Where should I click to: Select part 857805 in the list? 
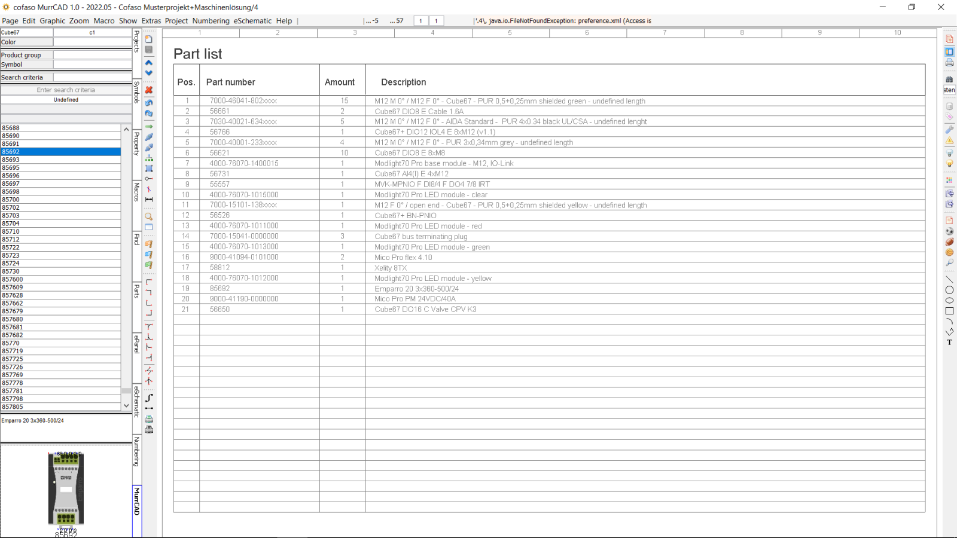pyautogui.click(x=61, y=406)
